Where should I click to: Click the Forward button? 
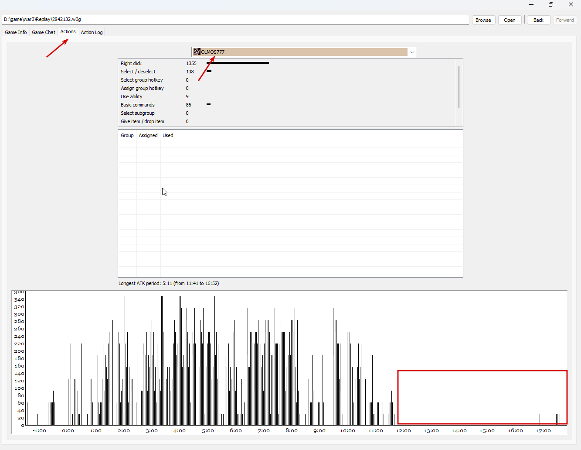coord(565,20)
